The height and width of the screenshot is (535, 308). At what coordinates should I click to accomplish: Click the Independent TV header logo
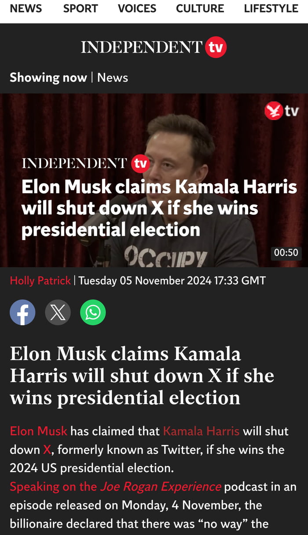154,48
